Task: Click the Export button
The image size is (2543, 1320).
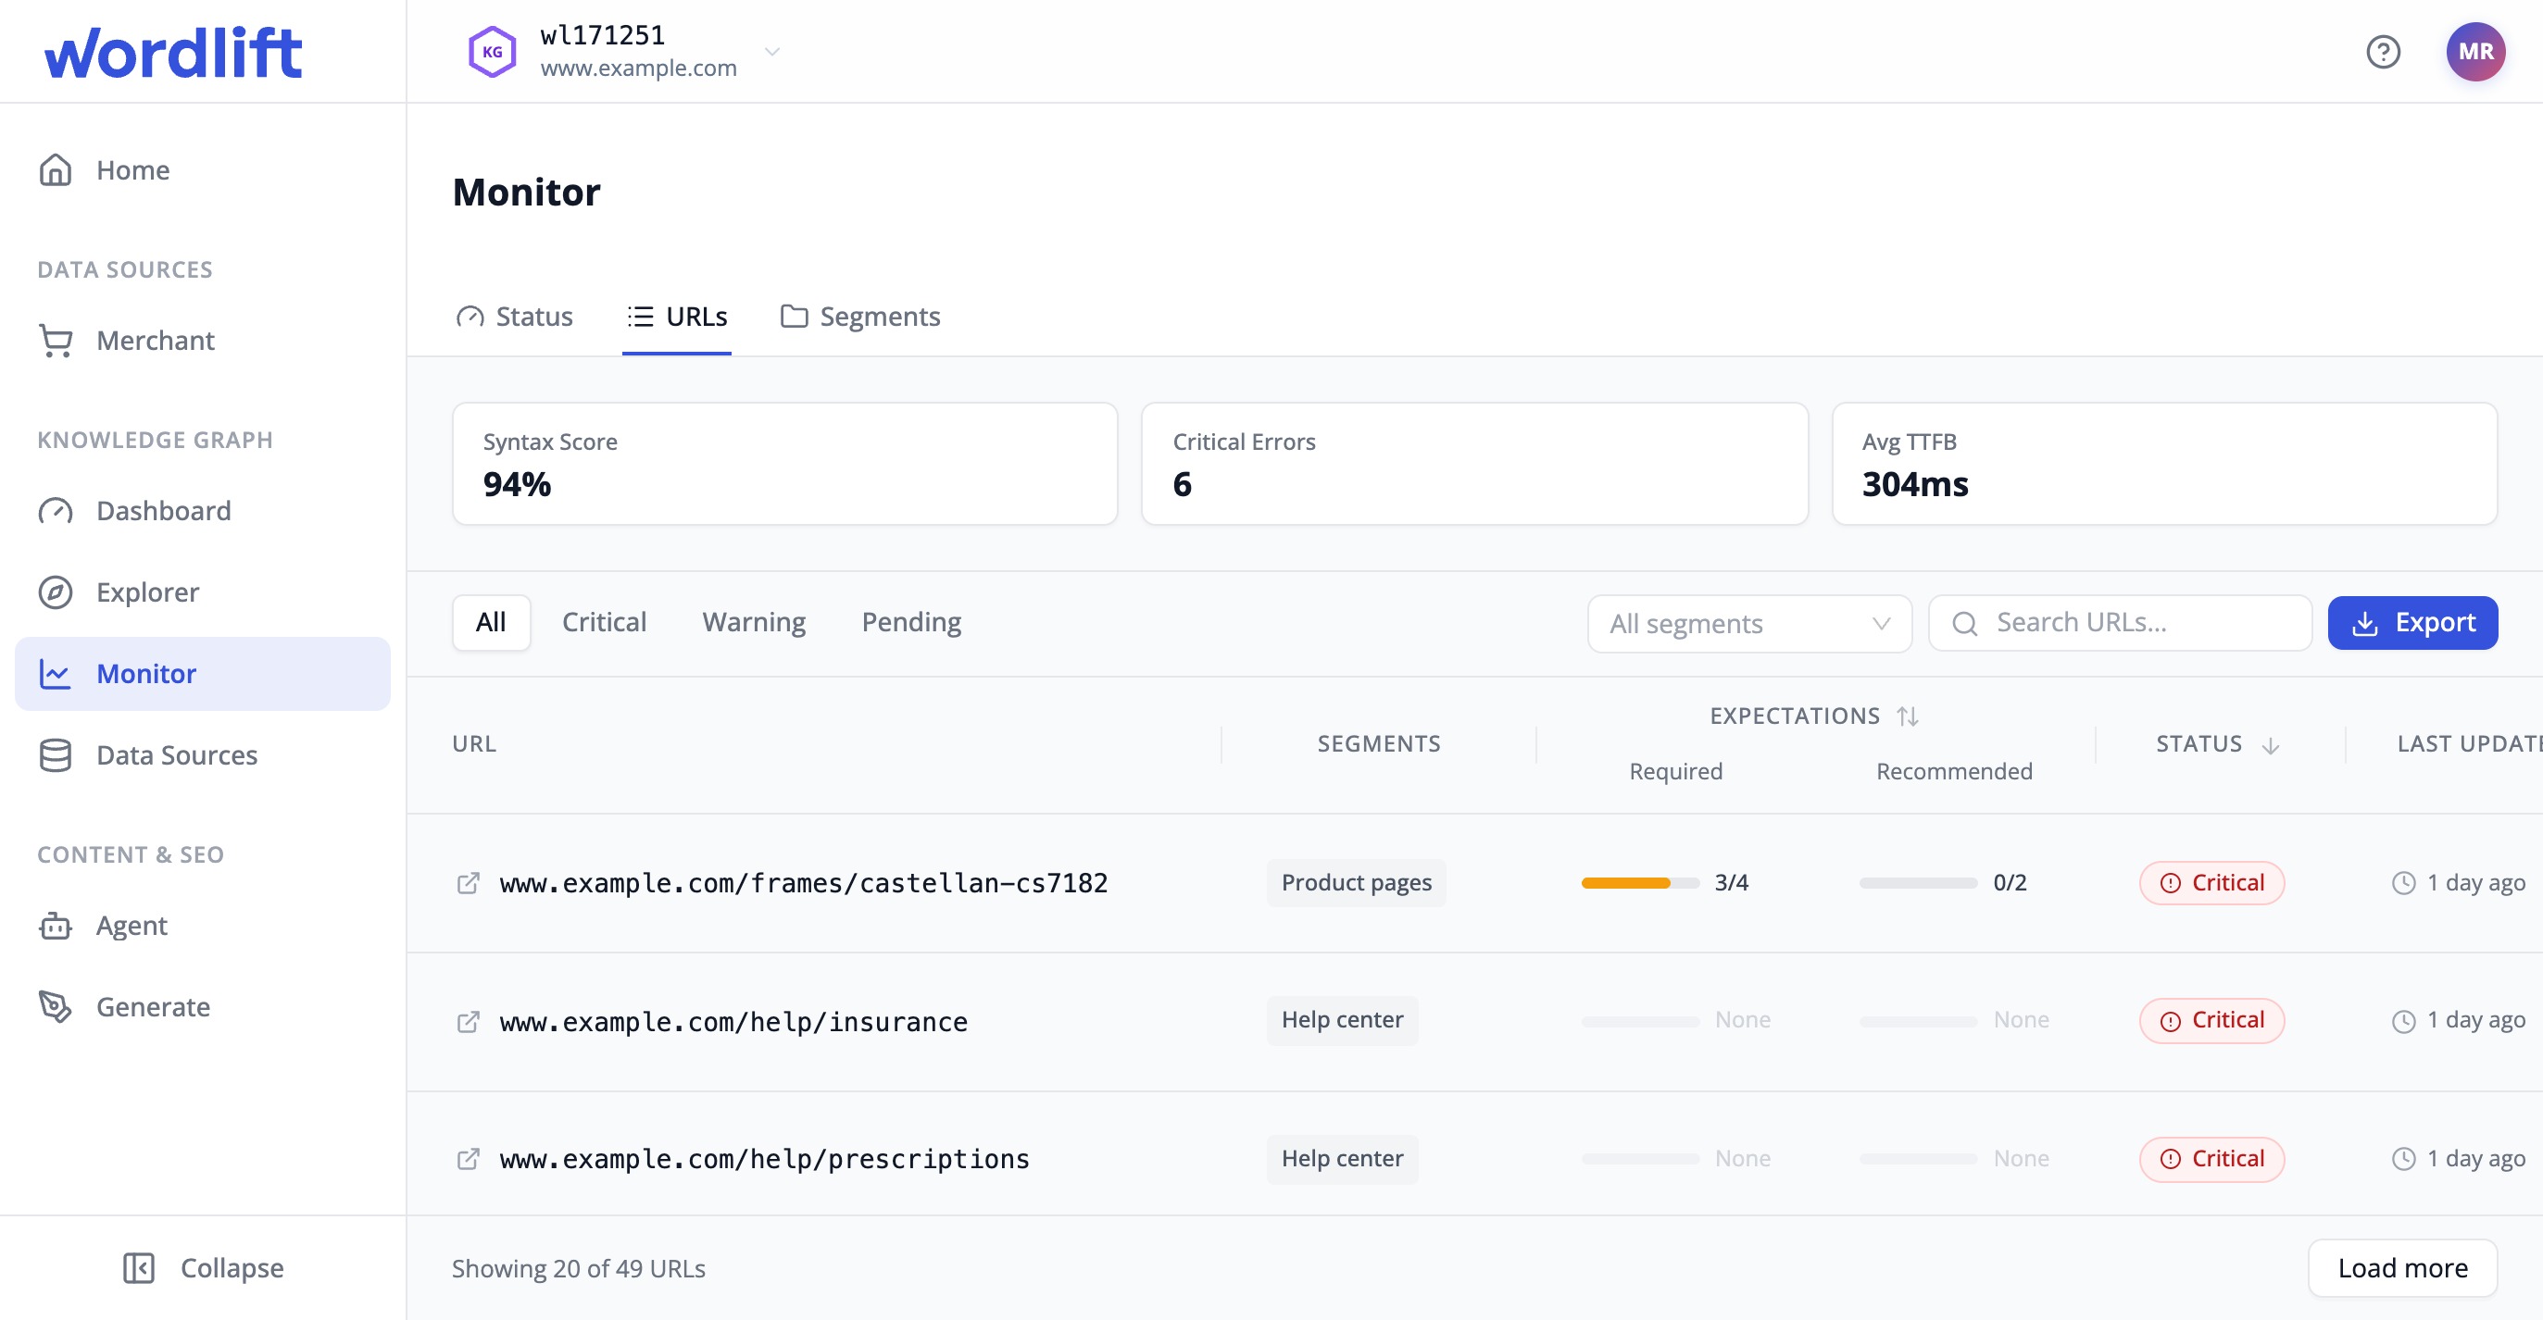Action: click(2412, 623)
